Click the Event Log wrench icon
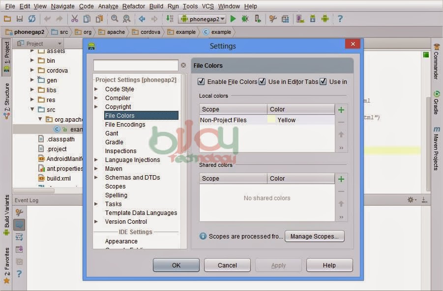This screenshot has height=291, width=443. [19, 212]
